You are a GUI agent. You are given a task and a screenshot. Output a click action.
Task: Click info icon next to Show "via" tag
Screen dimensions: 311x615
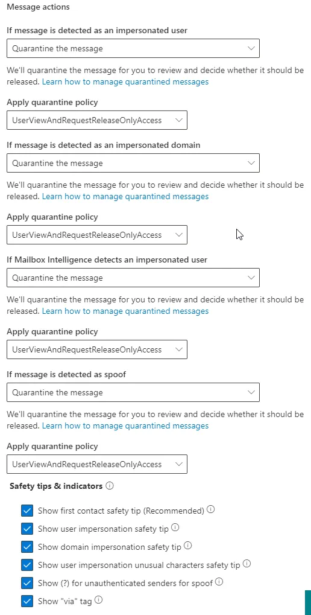point(99,600)
